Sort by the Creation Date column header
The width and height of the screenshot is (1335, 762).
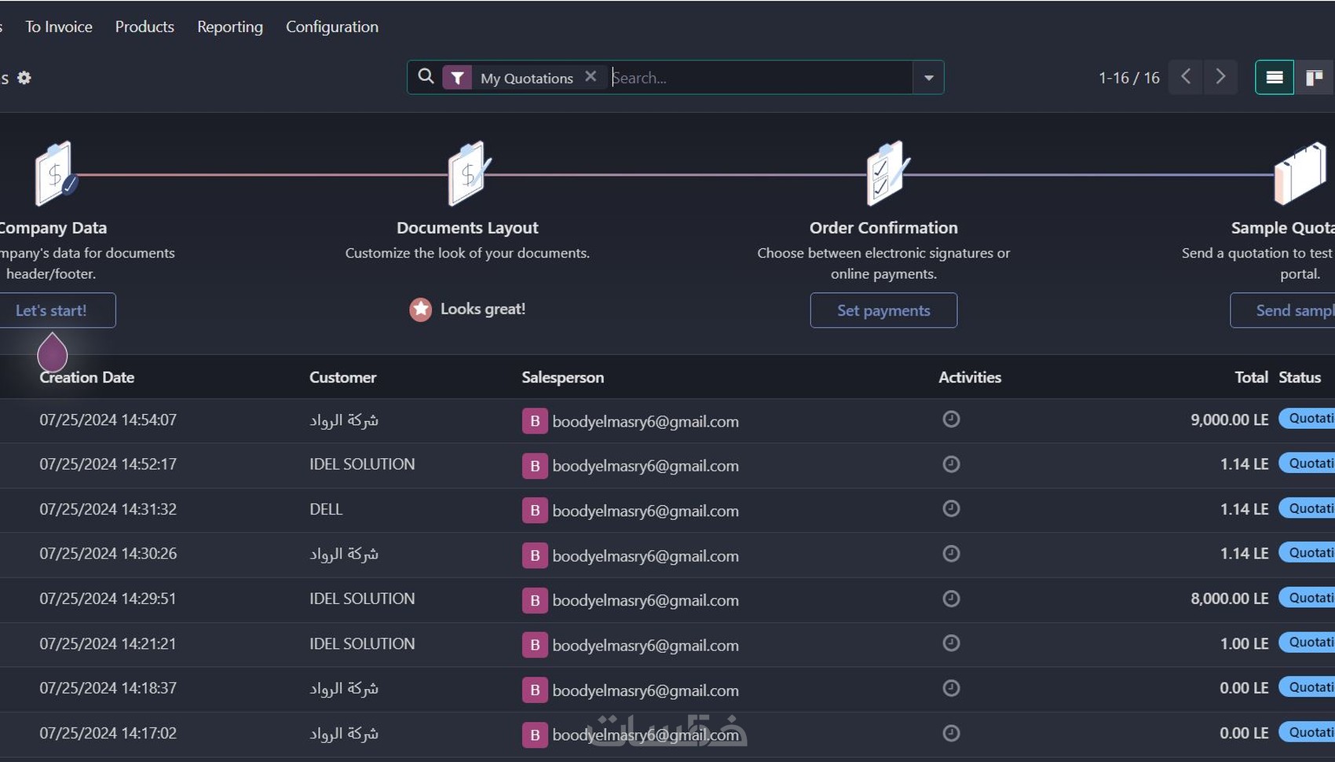87,377
